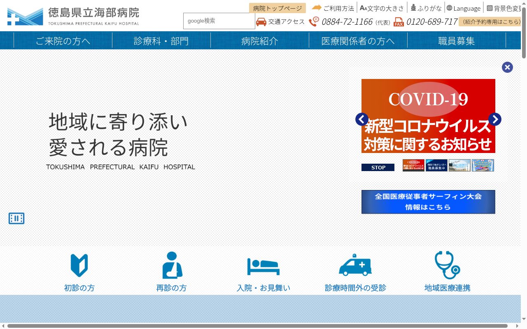527x329 pixels.
Task: Click the stethoscope icon for 地域医療連携
Action: coord(448,265)
